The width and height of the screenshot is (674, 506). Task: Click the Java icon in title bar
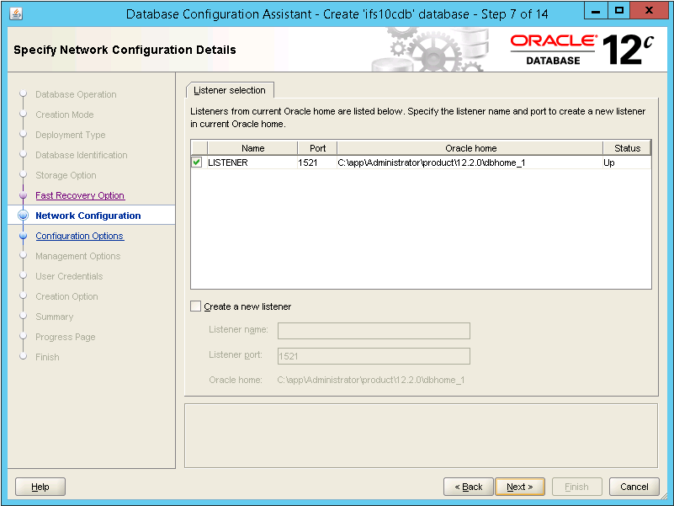(17, 13)
